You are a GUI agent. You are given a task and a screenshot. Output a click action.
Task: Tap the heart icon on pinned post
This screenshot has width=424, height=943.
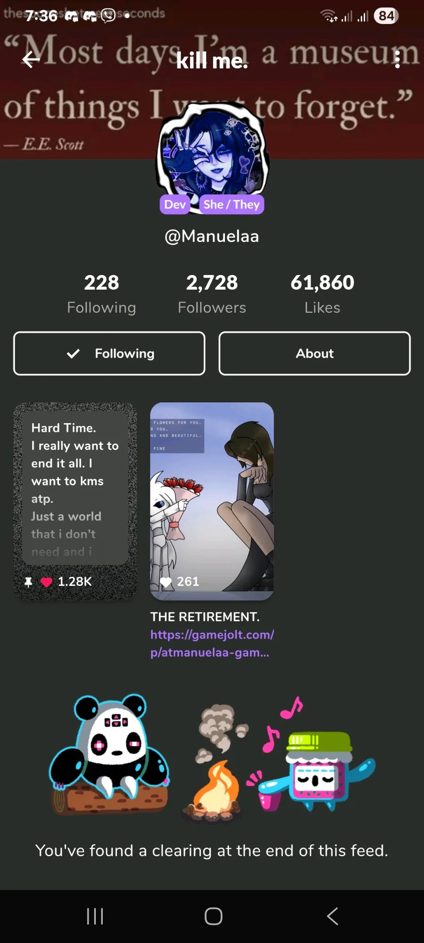coord(46,582)
